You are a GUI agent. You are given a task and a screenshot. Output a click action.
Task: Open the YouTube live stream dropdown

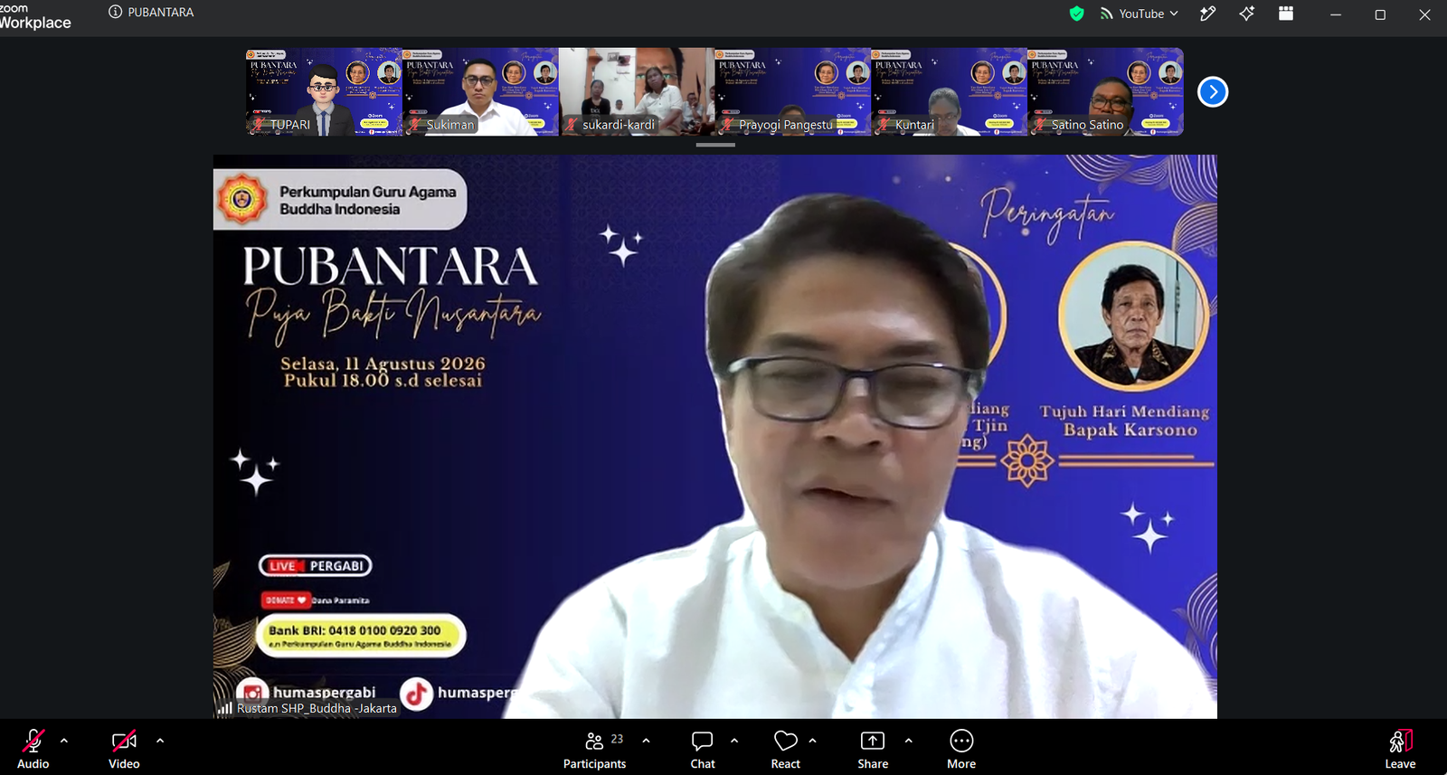(x=1140, y=14)
